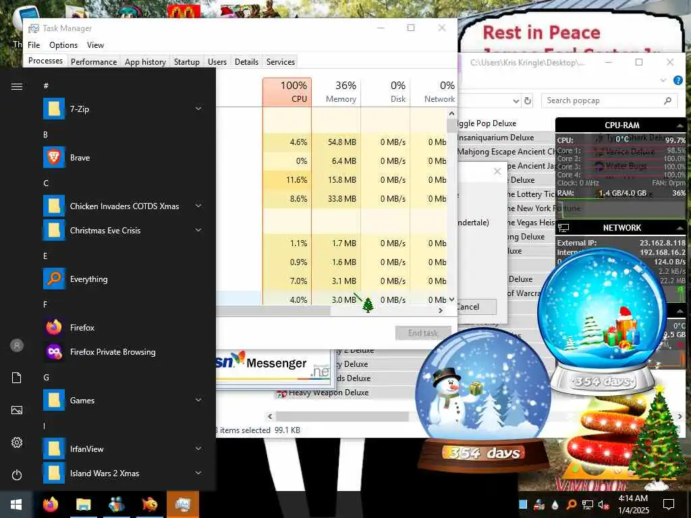Open File Explorer from the taskbar
Viewport: 691px width, 518px height.
tap(83, 505)
